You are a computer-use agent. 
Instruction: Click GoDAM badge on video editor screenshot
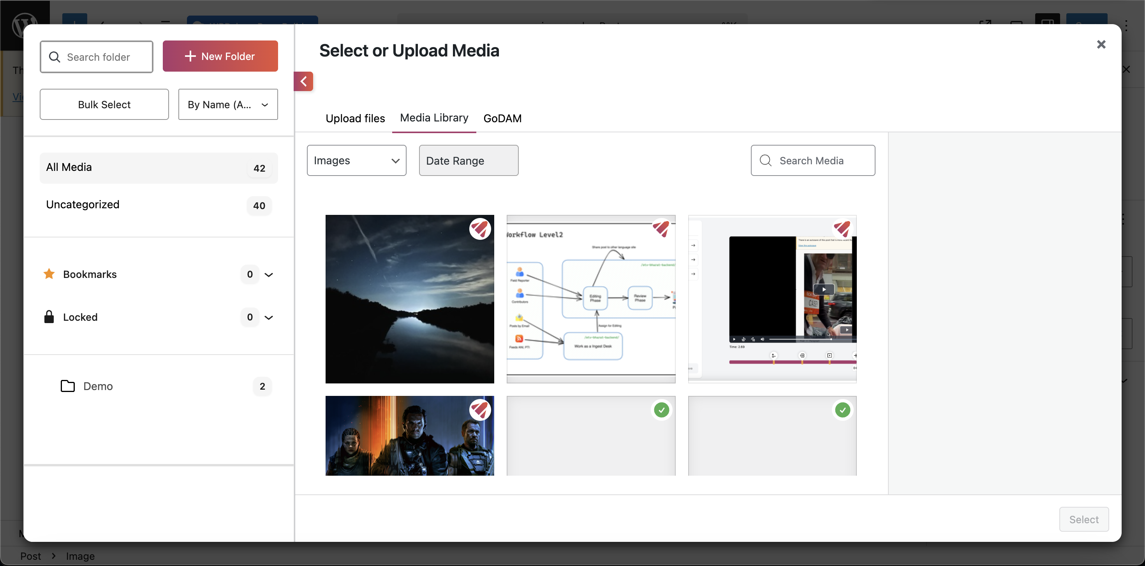(x=842, y=229)
